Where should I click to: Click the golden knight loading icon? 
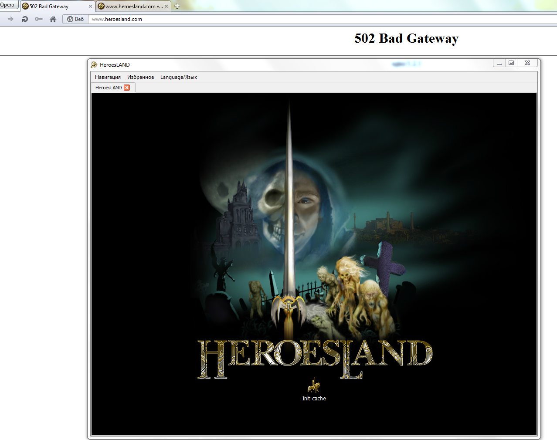314,385
